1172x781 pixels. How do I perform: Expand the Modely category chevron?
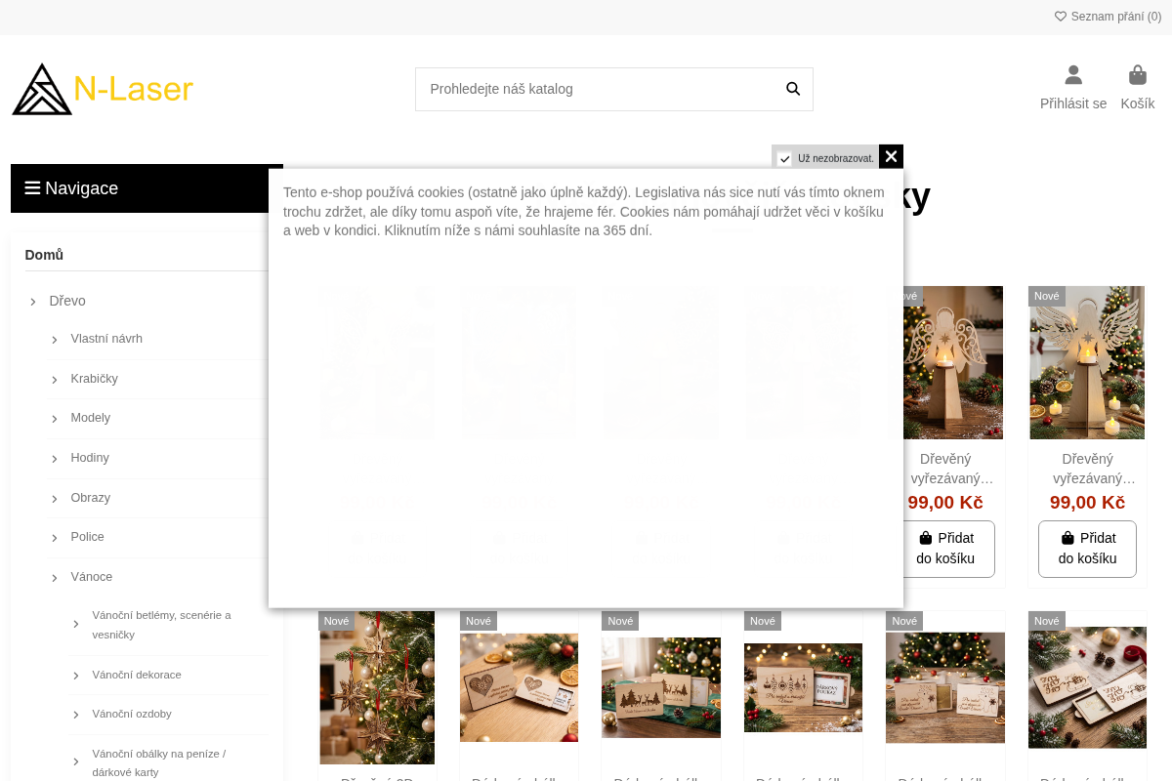click(x=55, y=419)
